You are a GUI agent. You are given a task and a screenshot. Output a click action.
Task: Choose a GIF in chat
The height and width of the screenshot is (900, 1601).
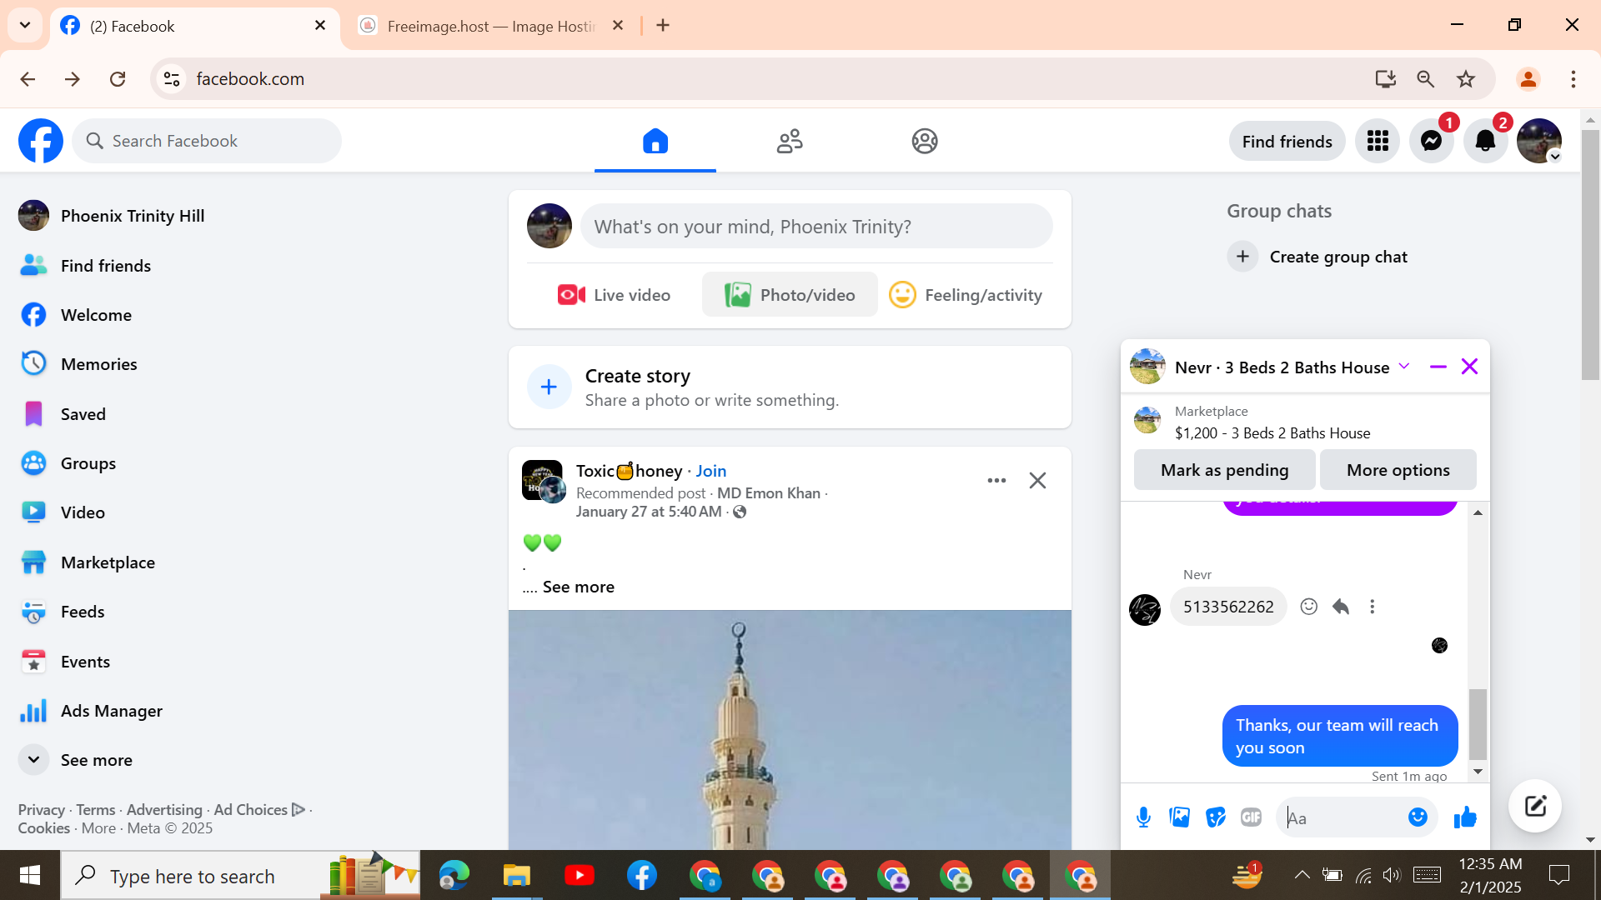[x=1252, y=817]
